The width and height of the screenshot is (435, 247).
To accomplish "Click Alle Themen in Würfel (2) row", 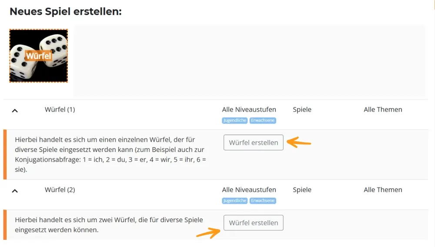I will tap(383, 190).
